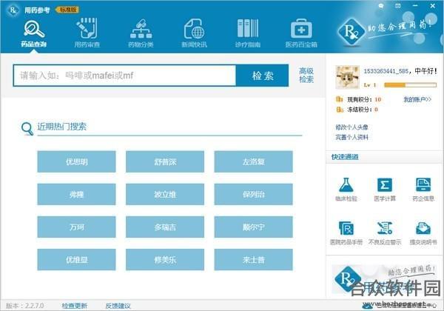Click the cat user avatar

(348, 77)
